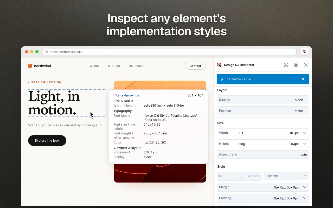Click the rgb(20, 20, 20) color value
Image resolution: width=333 pixels, height=208 pixels.
155,142
